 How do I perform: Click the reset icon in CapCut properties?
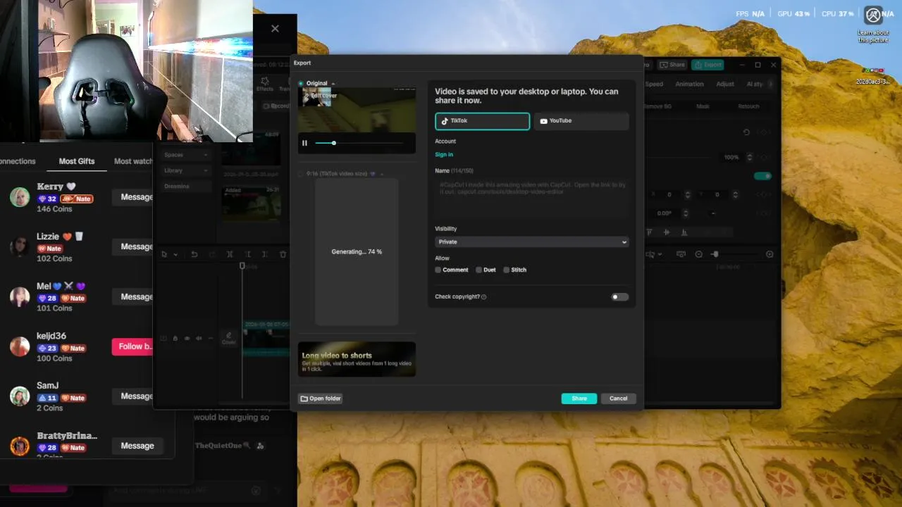746,132
